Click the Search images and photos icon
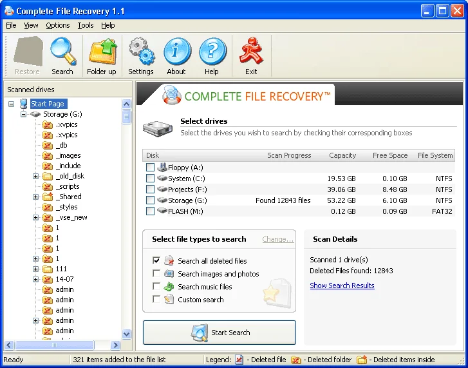The width and height of the screenshot is (468, 368). [x=169, y=273]
